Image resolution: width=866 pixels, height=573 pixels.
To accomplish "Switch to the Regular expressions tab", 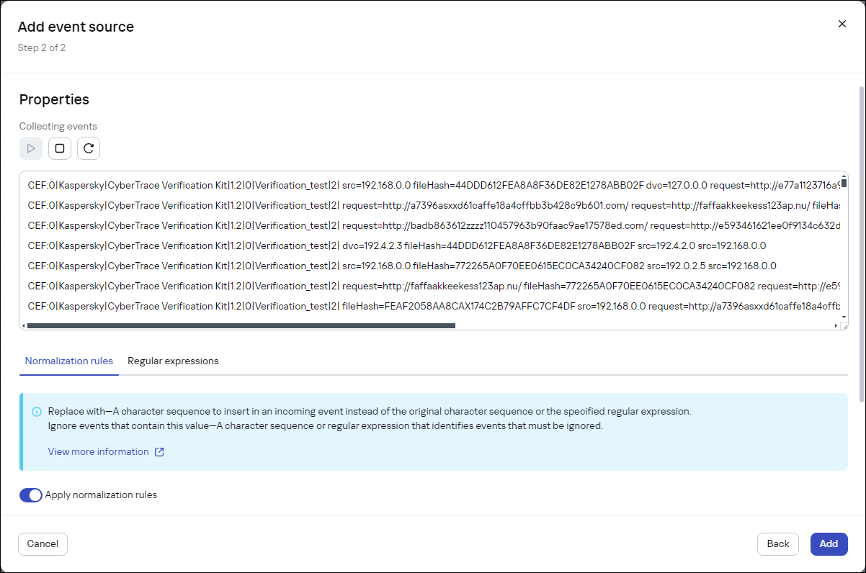I will (x=173, y=361).
